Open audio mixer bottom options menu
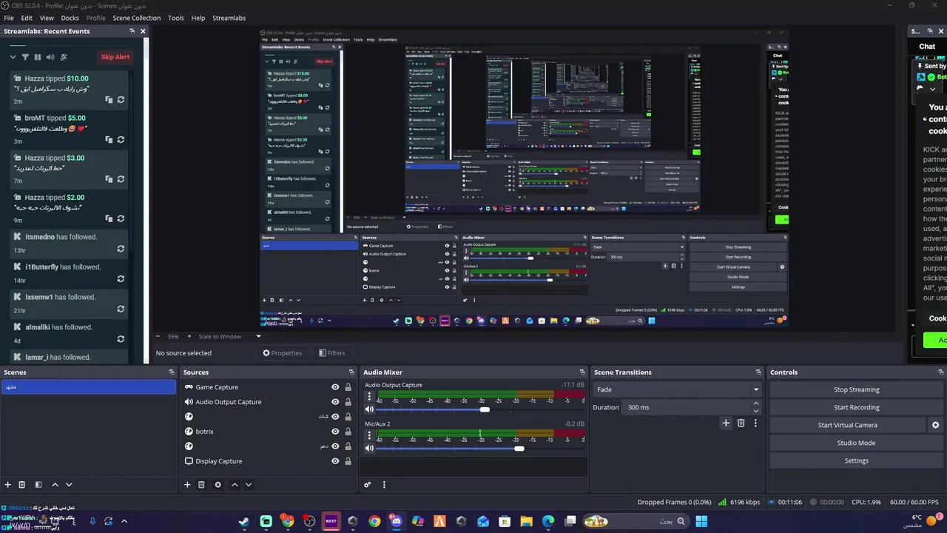The height and width of the screenshot is (533, 947). tap(383, 485)
